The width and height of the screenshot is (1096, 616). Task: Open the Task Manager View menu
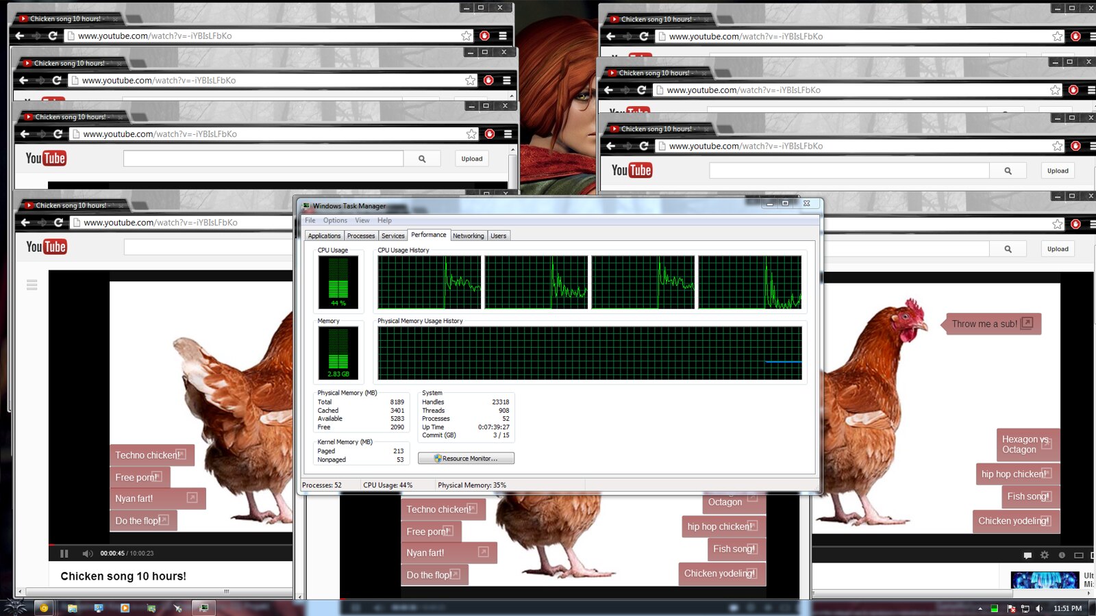tap(362, 220)
